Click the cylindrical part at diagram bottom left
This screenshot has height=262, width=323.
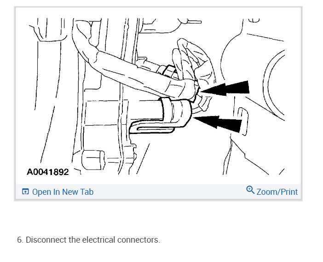pyautogui.click(x=93, y=160)
